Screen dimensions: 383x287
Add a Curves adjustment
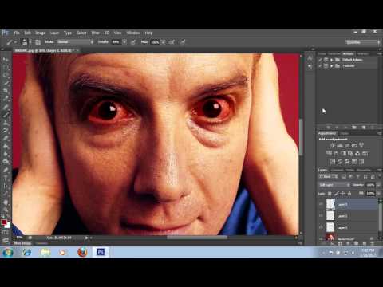[347, 145]
